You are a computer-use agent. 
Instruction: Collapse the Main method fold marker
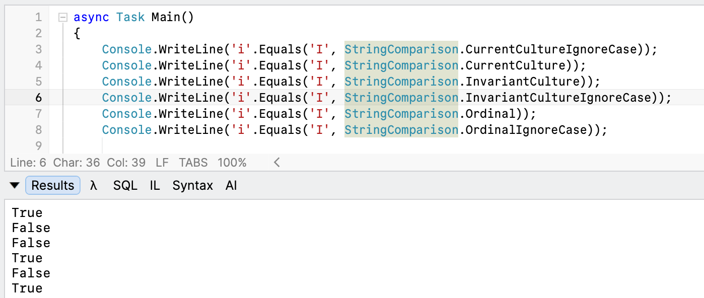63,18
